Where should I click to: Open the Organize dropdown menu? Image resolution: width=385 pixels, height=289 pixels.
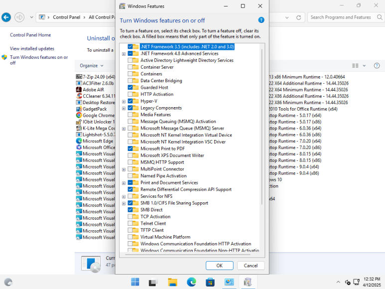tap(91, 66)
